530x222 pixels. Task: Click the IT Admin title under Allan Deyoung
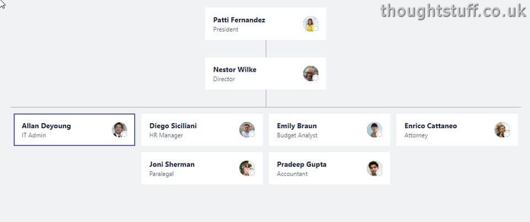point(34,135)
